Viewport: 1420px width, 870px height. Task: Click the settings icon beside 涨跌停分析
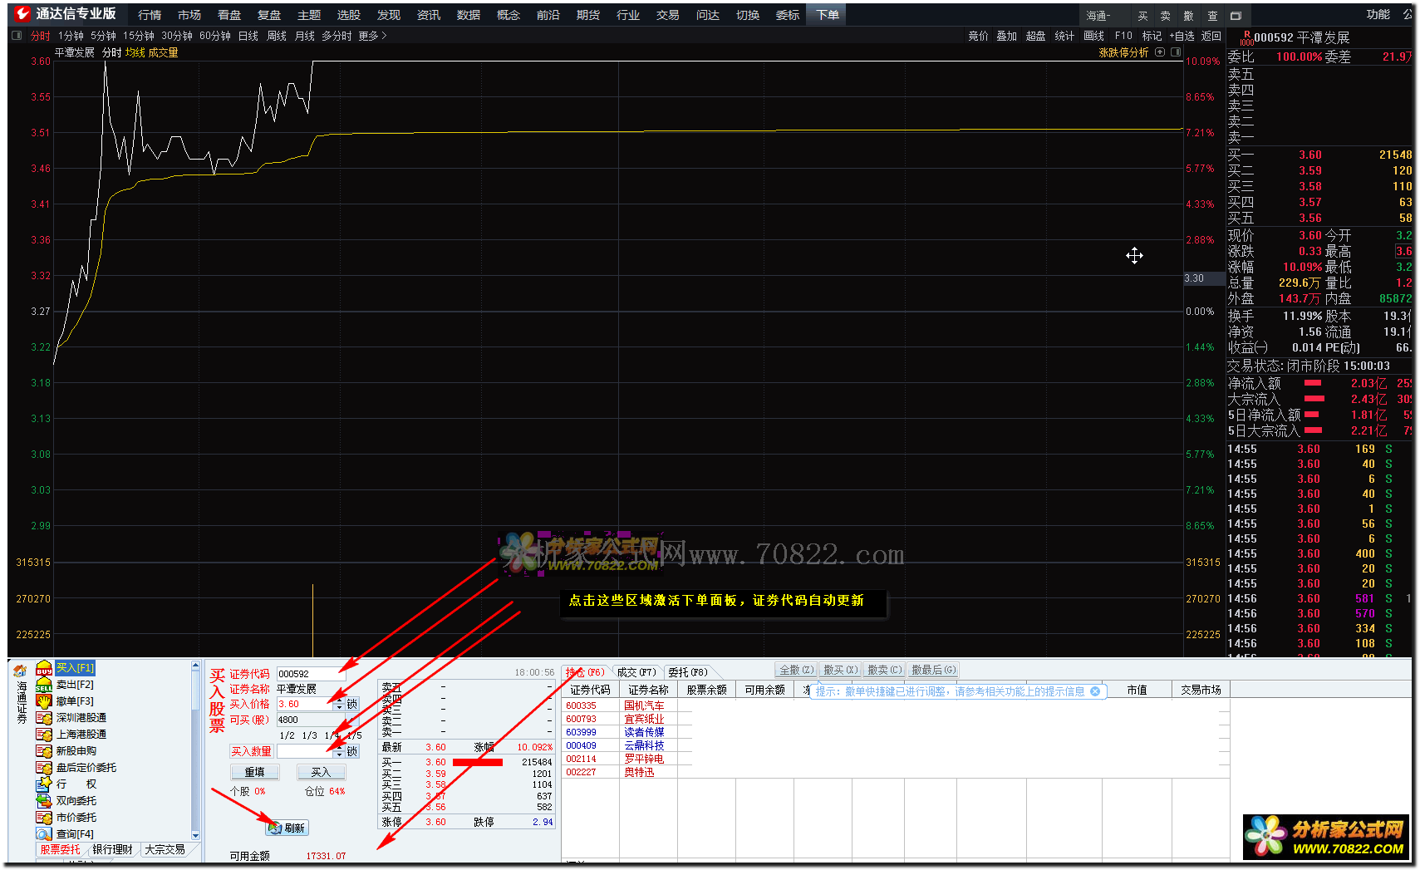click(x=1160, y=52)
